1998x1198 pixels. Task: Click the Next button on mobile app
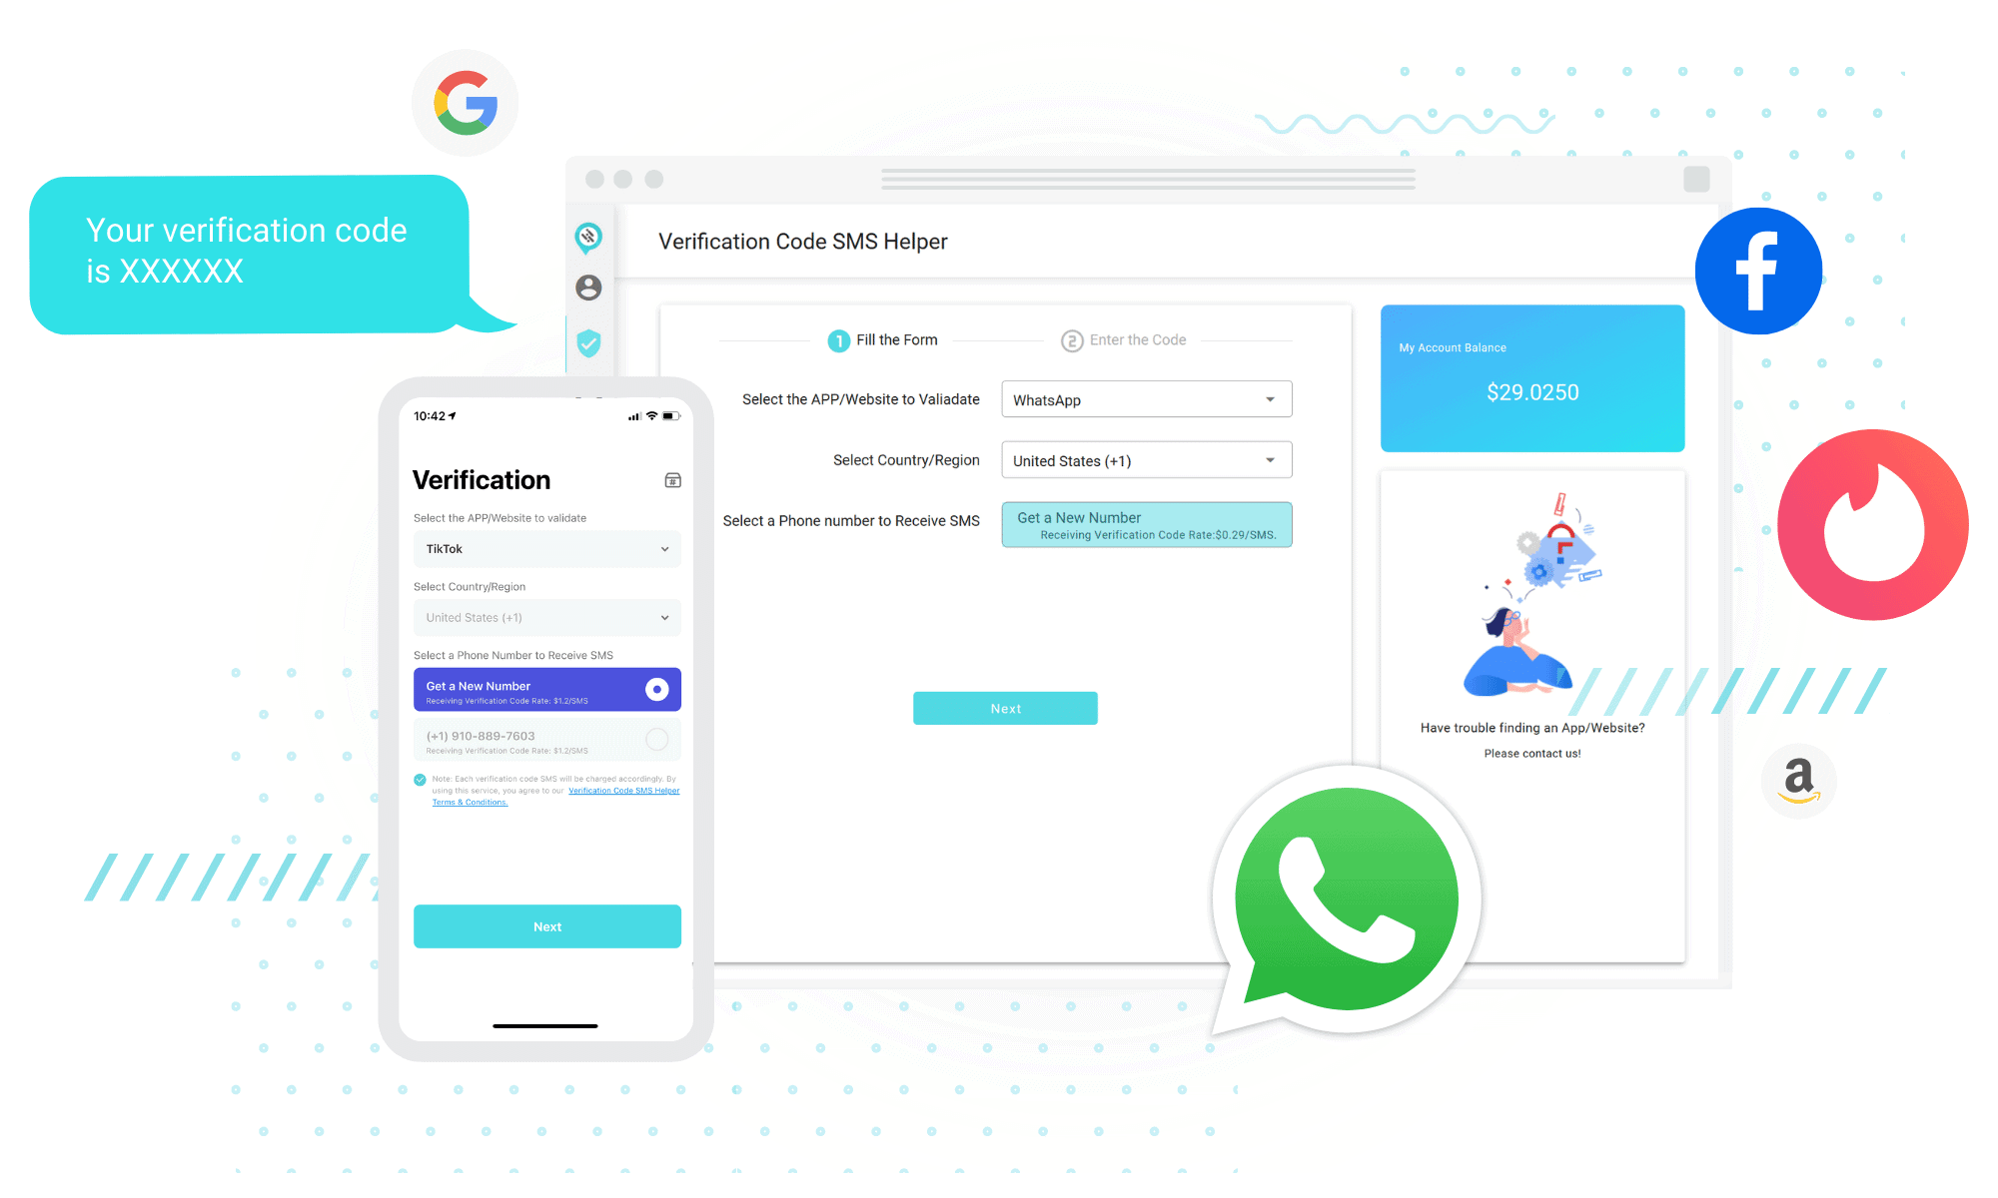click(x=546, y=925)
